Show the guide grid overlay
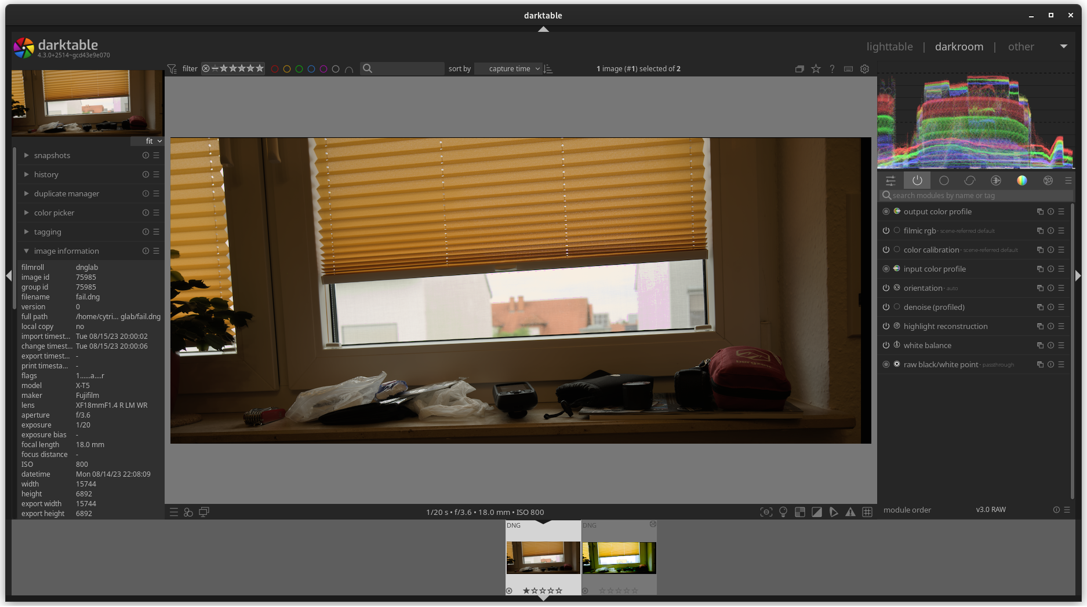The image size is (1087, 607). click(x=868, y=512)
